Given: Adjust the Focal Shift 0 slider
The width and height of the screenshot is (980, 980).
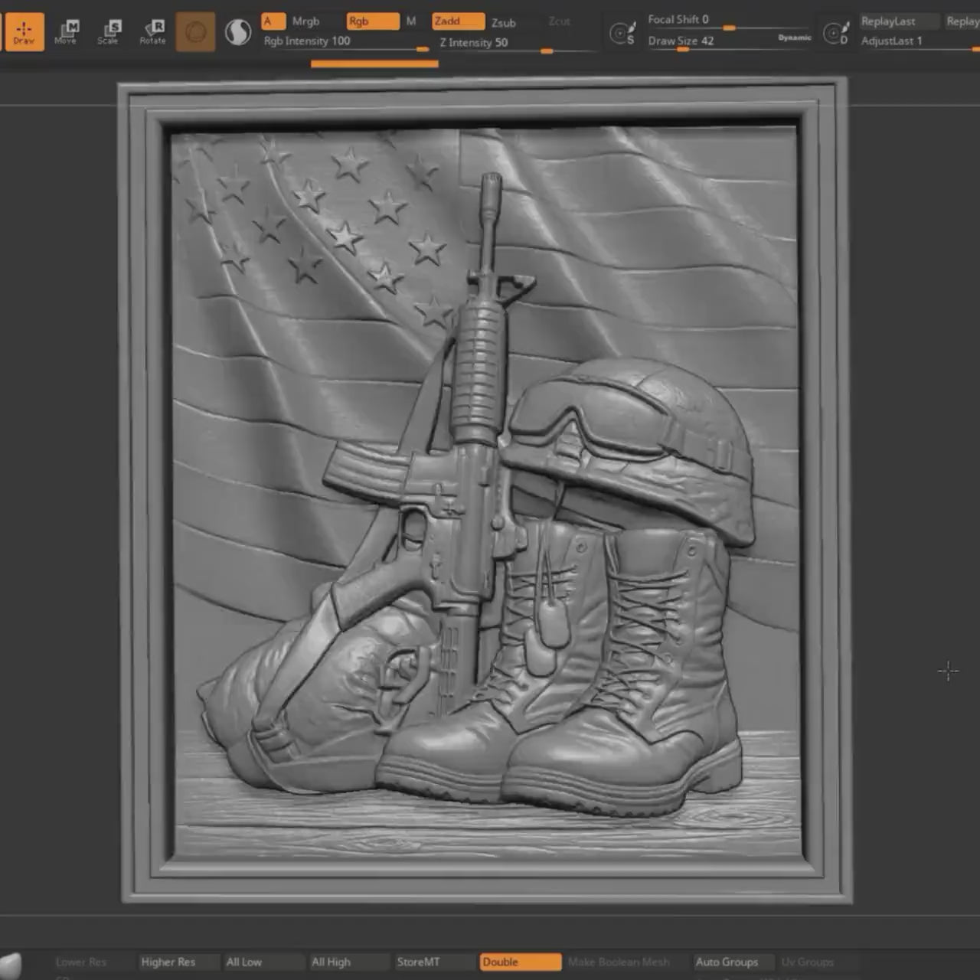Looking at the screenshot, I should click(x=727, y=21).
